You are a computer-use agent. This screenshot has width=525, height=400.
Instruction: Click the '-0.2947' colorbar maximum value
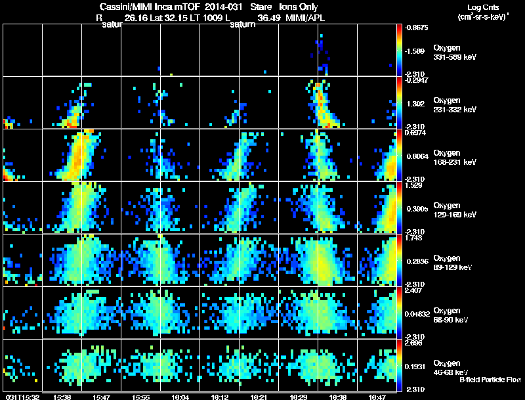416,80
